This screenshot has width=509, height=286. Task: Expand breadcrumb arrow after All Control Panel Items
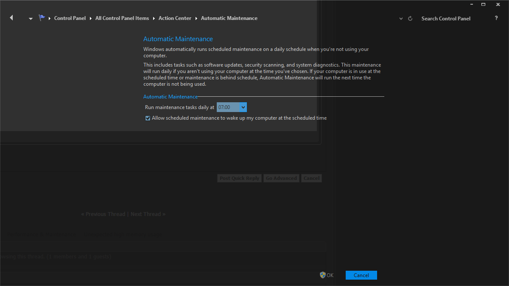[x=154, y=18]
